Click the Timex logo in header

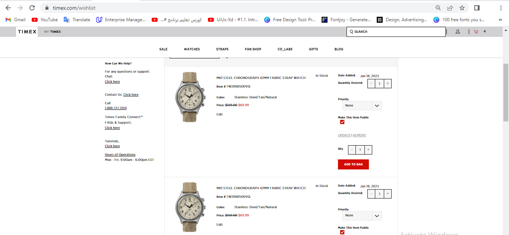point(27,32)
